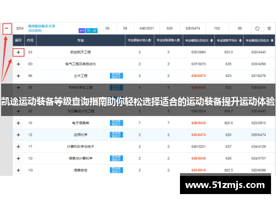This screenshot has width=276, height=199.
Task: Expand major 1G 信息安全
Action: [x=18, y=170]
